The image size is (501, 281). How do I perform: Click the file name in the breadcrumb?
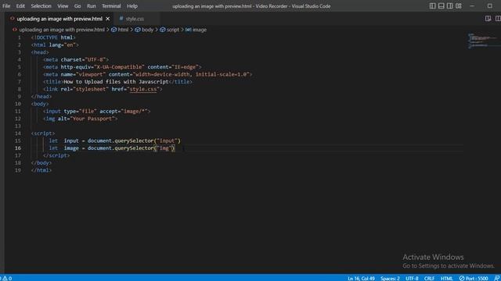pos(62,30)
